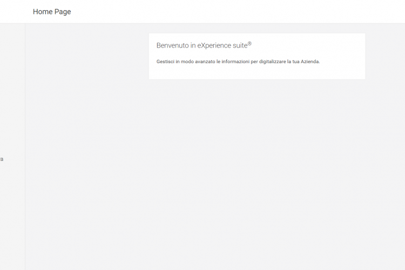The height and width of the screenshot is (270, 405).
Task: Click the Home Page title
Action: tap(52, 12)
